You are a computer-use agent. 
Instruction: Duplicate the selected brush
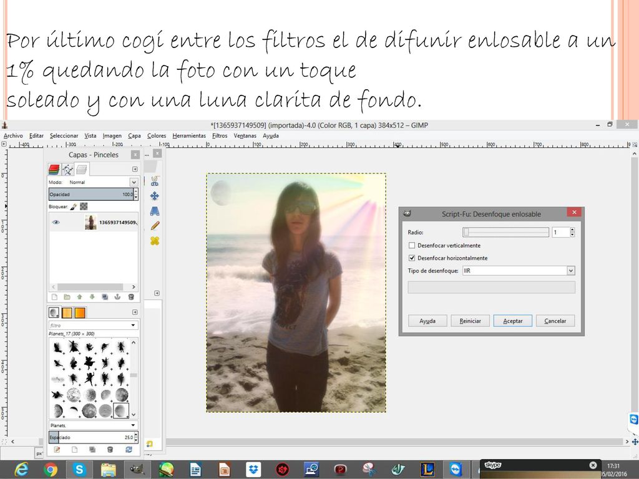(x=92, y=450)
